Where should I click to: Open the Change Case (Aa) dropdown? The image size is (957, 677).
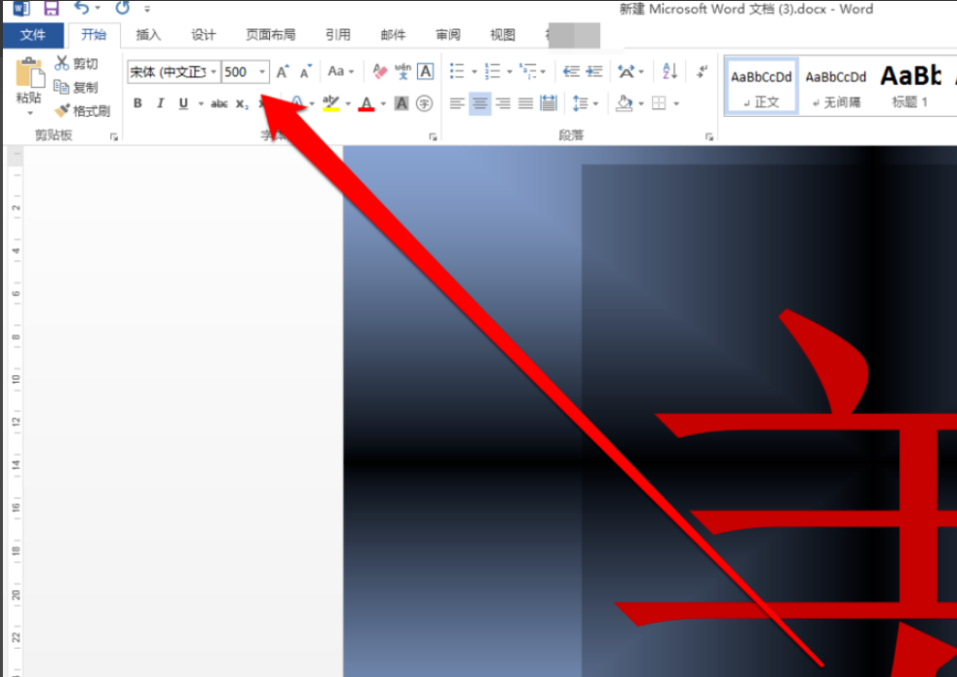[x=341, y=72]
